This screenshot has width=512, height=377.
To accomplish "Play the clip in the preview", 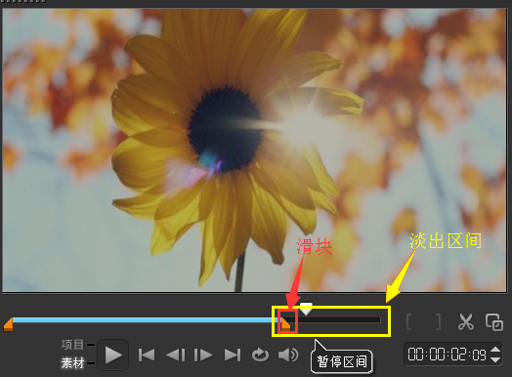I will coord(113,355).
